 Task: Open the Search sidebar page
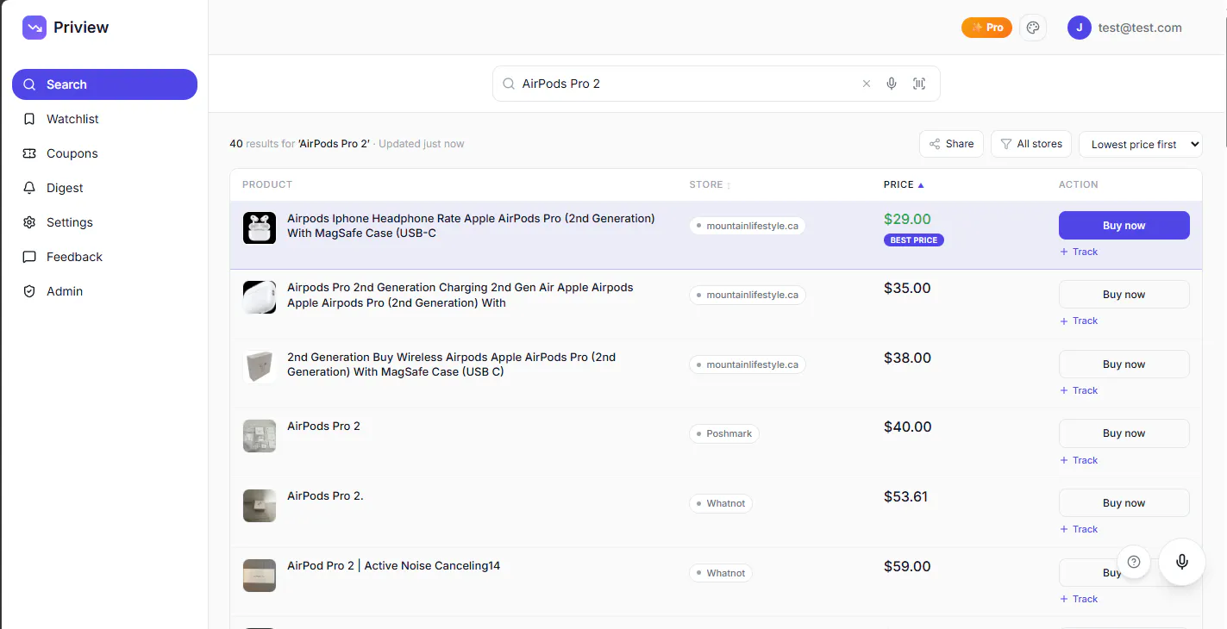pyautogui.click(x=104, y=84)
